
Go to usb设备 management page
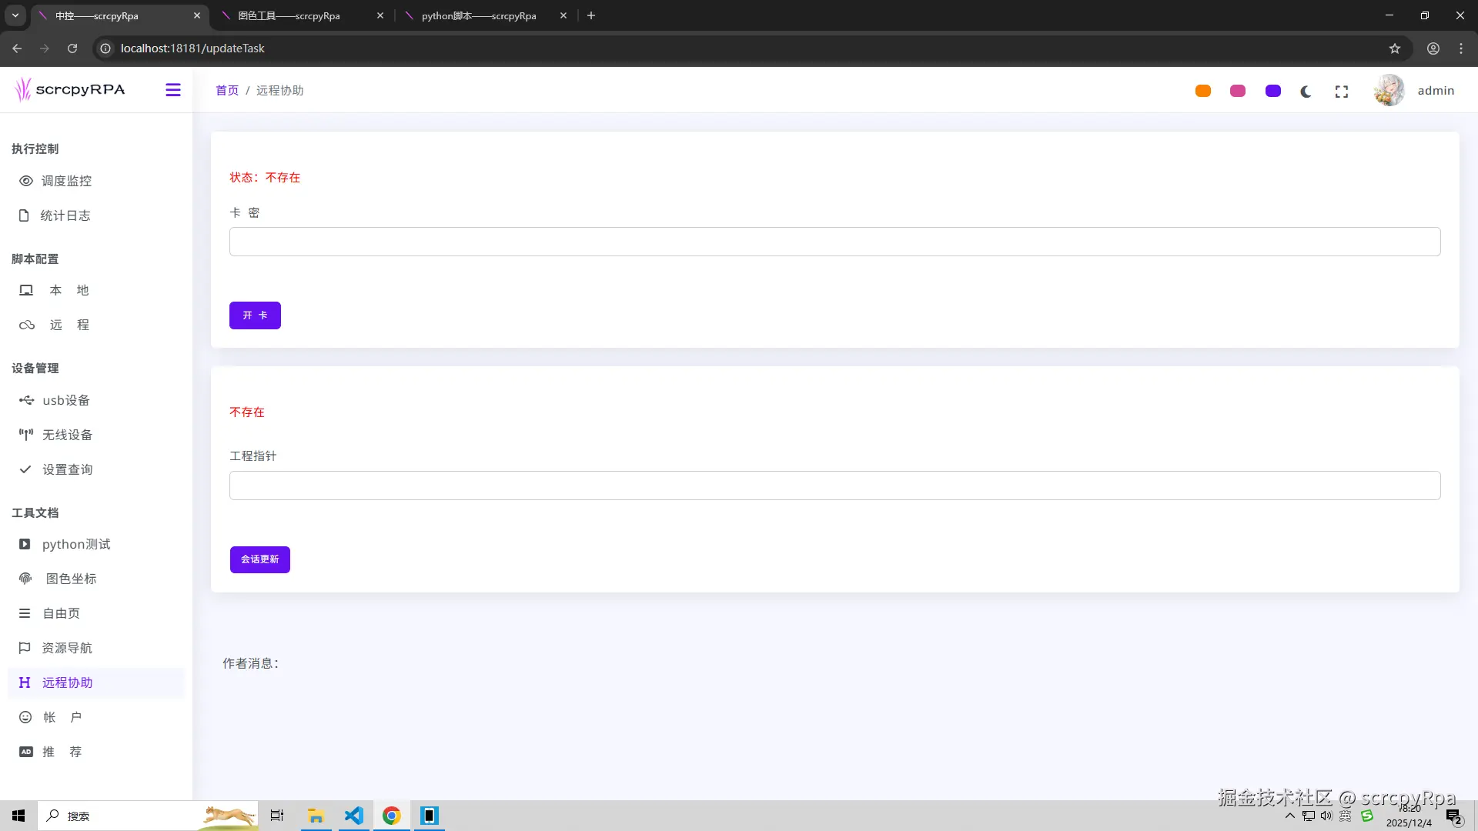pyautogui.click(x=66, y=400)
